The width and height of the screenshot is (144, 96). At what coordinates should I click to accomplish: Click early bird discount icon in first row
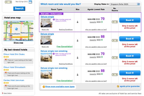click(54, 19)
